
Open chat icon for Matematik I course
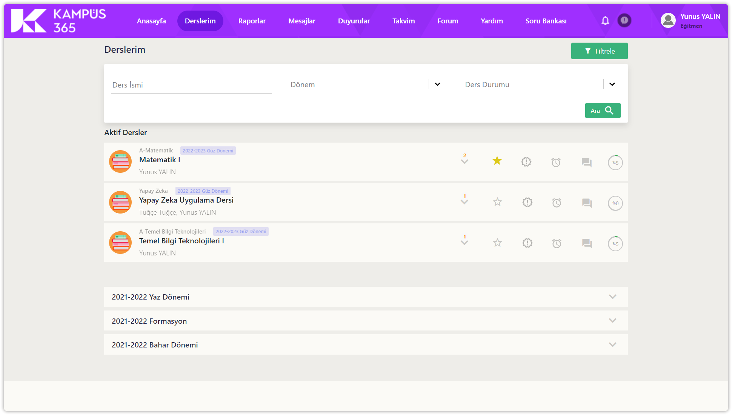586,162
